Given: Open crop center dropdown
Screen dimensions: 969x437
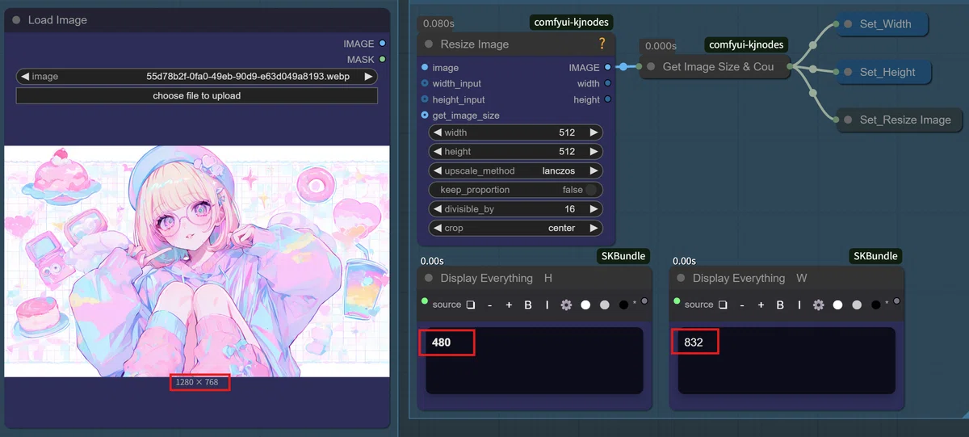Looking at the screenshot, I should point(516,228).
